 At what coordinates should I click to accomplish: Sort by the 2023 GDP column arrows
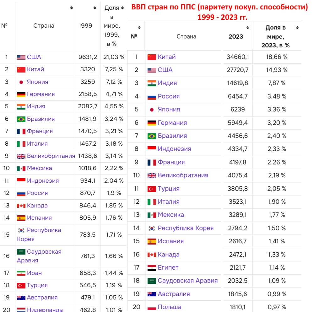tap(248, 28)
